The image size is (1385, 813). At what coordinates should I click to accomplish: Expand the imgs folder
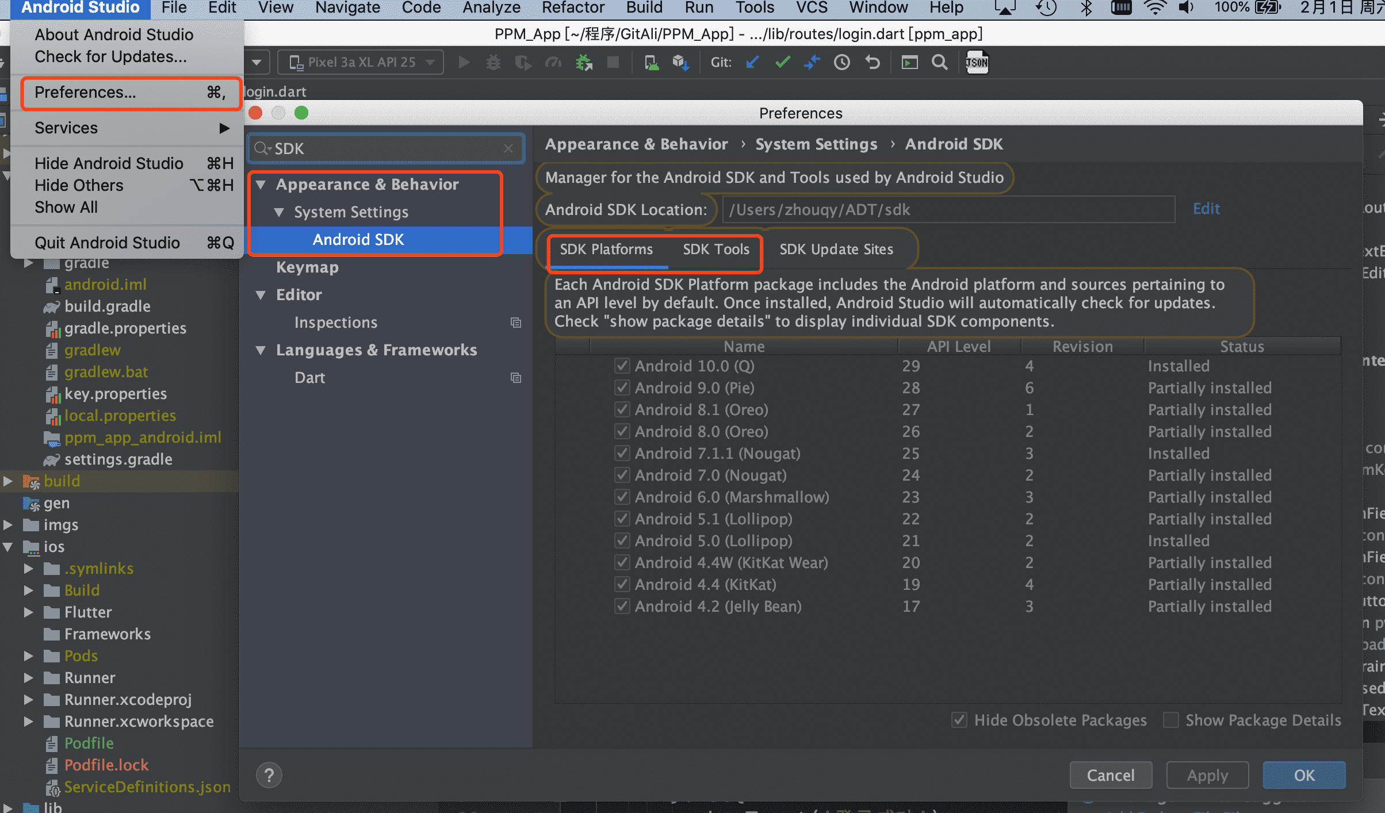[x=8, y=524]
